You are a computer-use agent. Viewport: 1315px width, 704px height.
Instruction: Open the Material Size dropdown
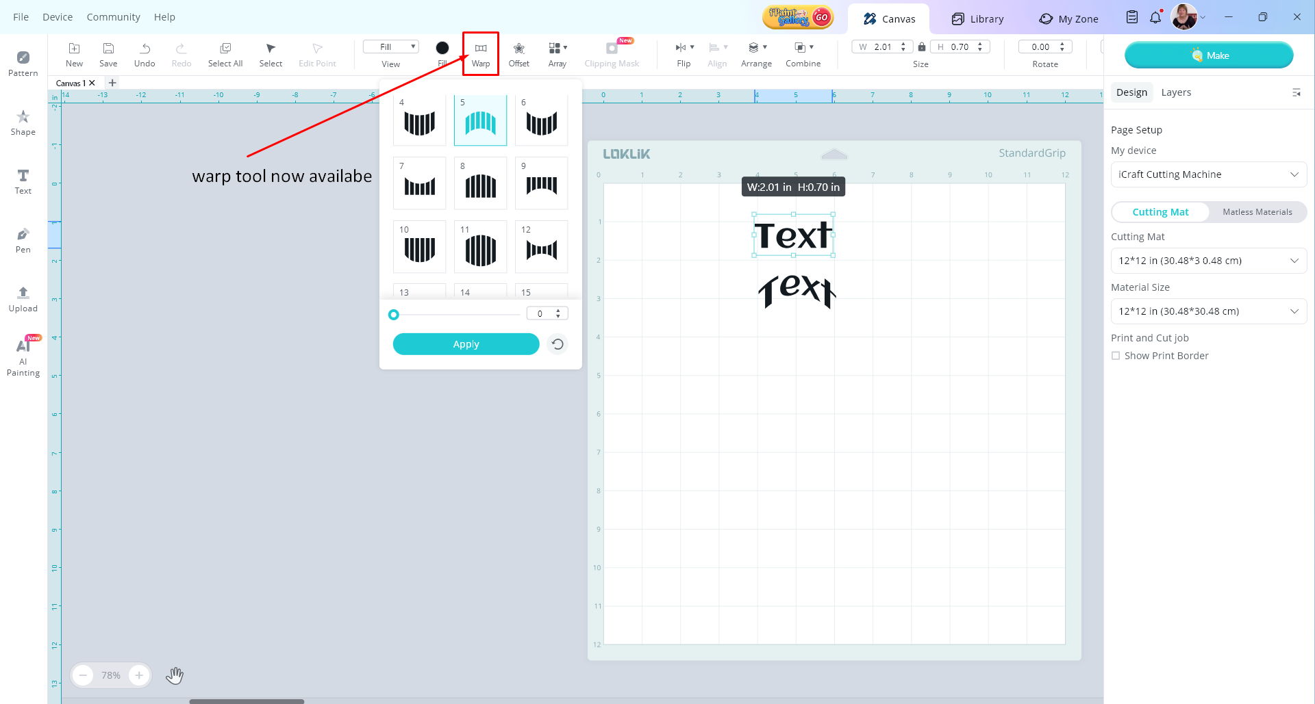pos(1208,311)
